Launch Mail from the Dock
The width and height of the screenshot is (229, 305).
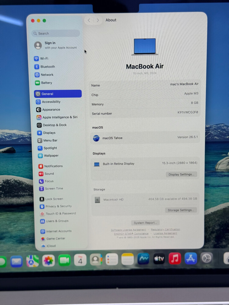point(16,261)
